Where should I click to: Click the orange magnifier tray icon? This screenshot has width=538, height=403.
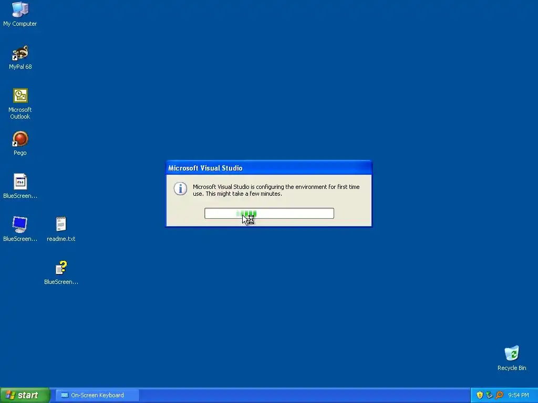pos(499,395)
